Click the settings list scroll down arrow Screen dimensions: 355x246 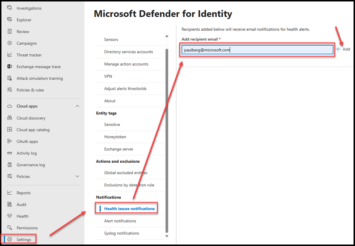tap(167, 236)
